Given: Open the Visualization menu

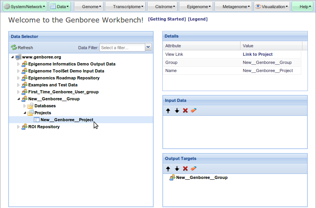Looking at the screenshot, I should coord(272,7).
